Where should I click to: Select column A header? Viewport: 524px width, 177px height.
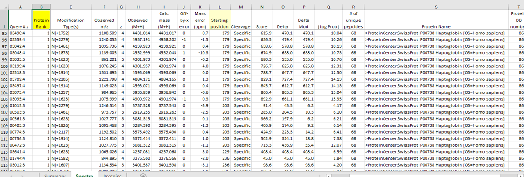(x=21, y=7)
